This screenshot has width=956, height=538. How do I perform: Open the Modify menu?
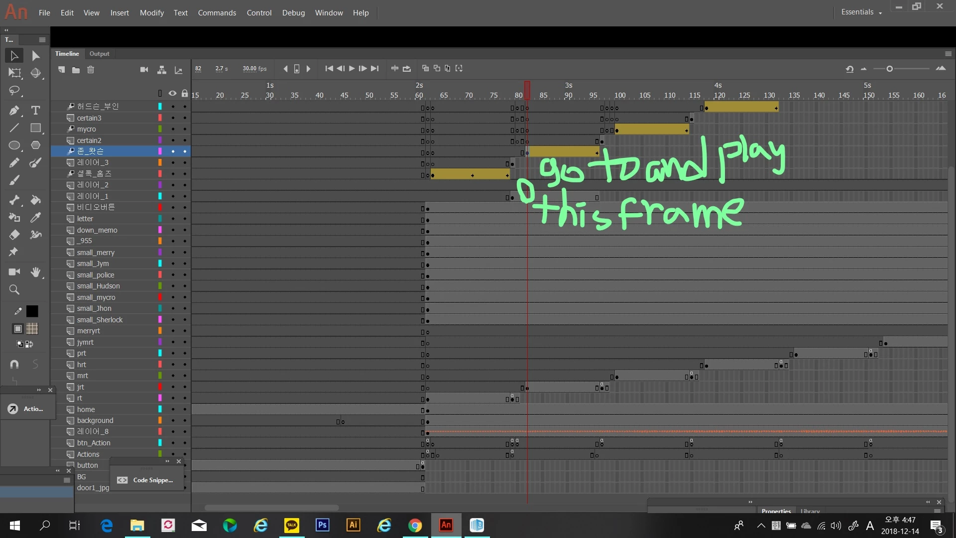point(151,13)
